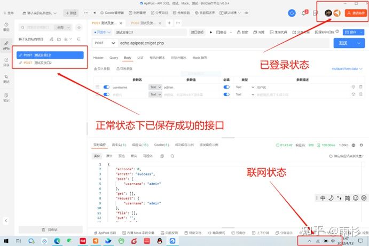Open the recycle bin at sidebar bottom

click(51, 229)
